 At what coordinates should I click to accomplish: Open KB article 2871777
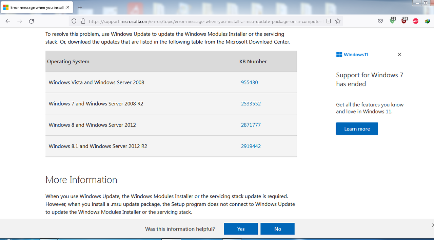[251, 125]
